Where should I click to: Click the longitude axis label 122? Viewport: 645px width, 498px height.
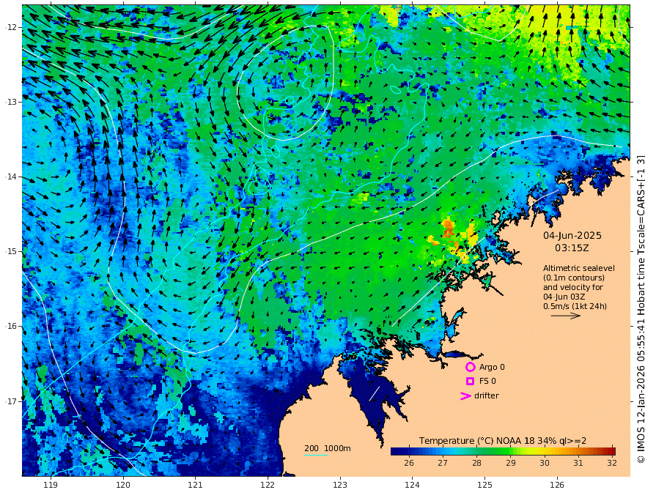tap(268, 485)
